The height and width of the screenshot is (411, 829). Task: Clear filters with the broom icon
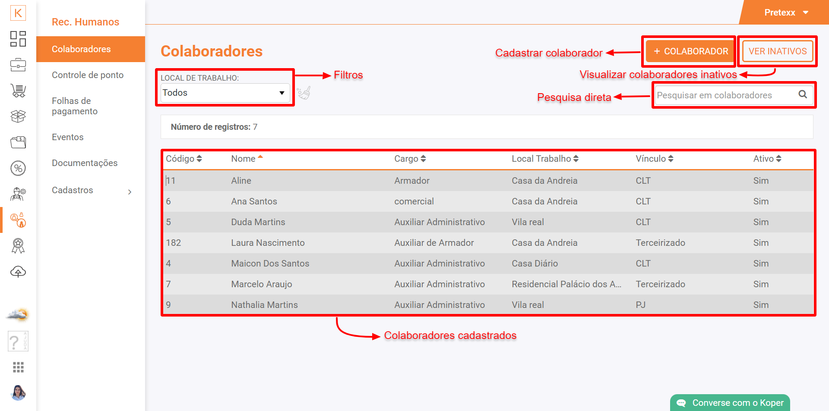point(304,93)
